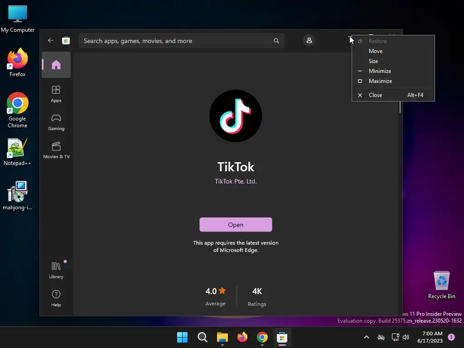The image size is (464, 348).
Task: Open Help in Store sidebar
Action: [56, 298]
